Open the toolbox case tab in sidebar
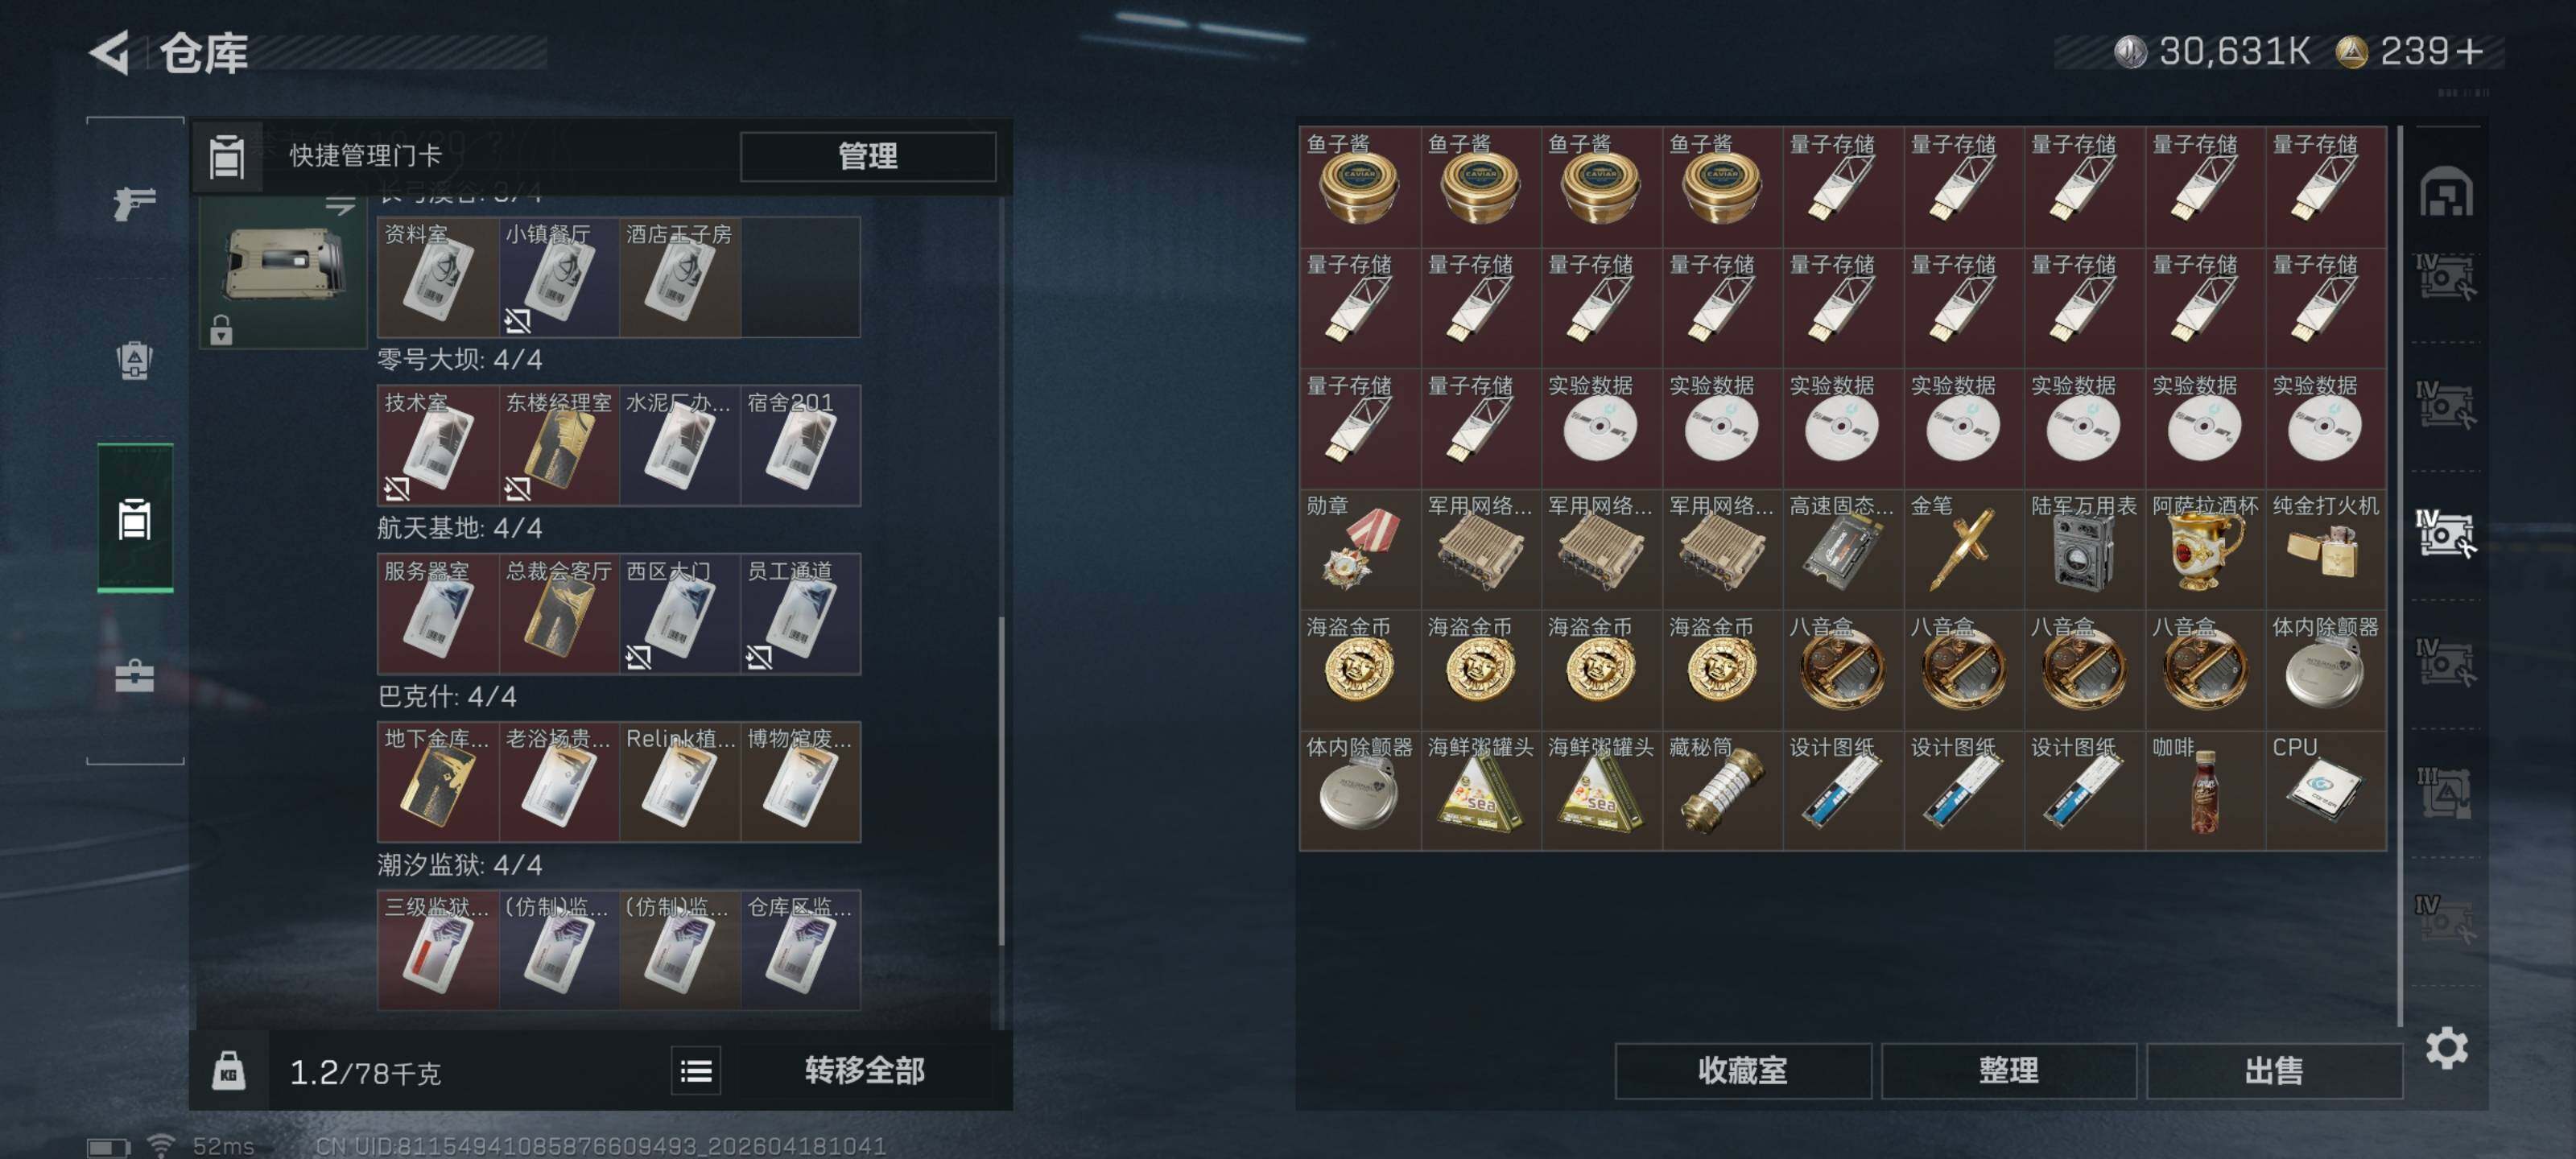 134,676
